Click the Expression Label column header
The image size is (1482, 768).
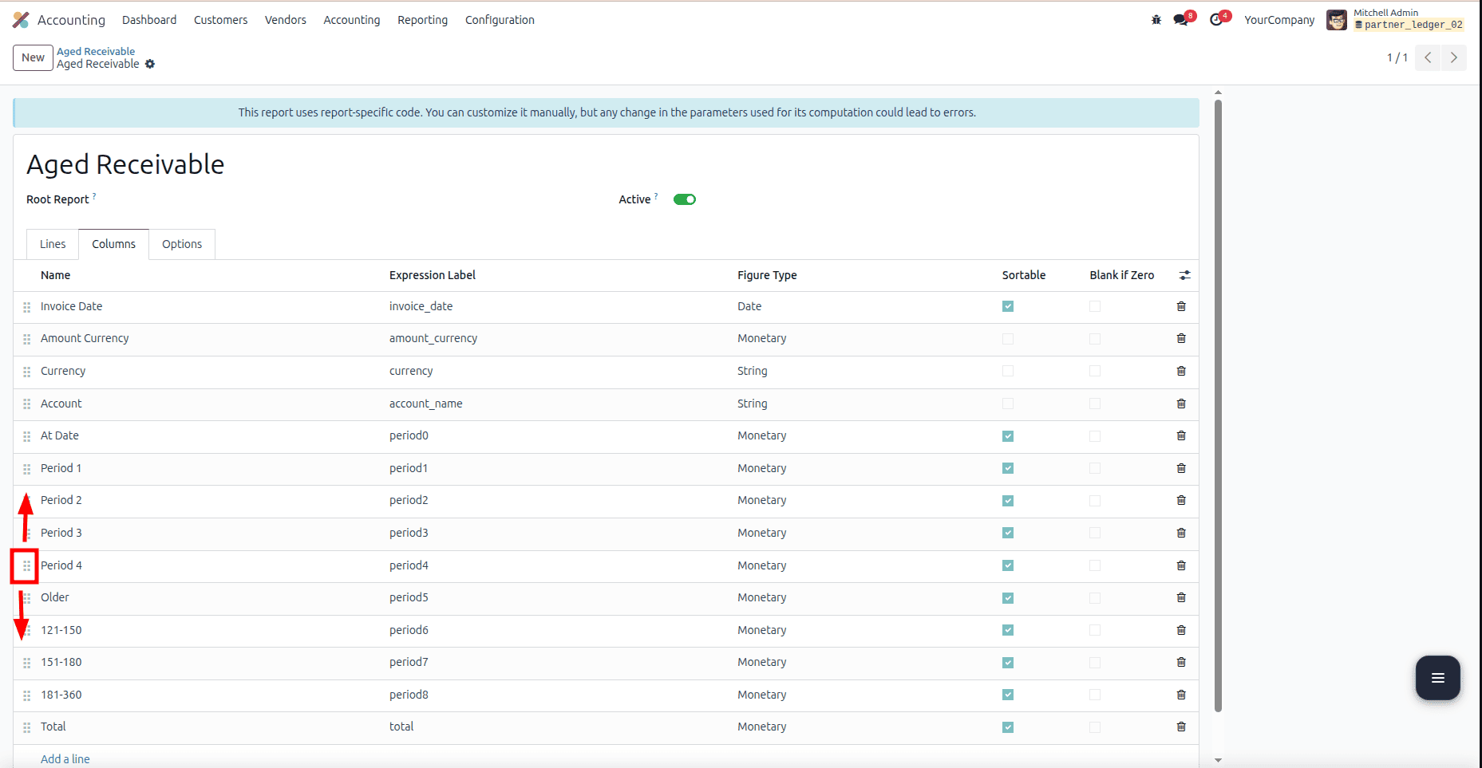pos(433,275)
